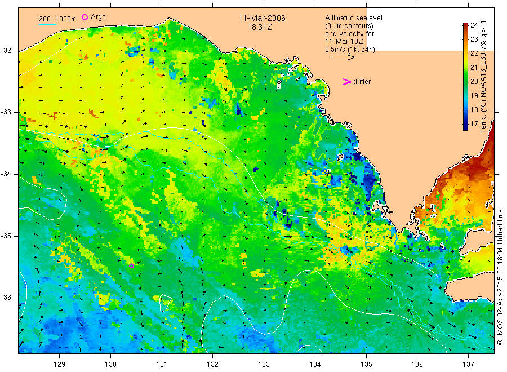Viewport: 507px width, 372px height.
Task: Click the magenta Argo circle in the legend
Action: click(x=84, y=17)
